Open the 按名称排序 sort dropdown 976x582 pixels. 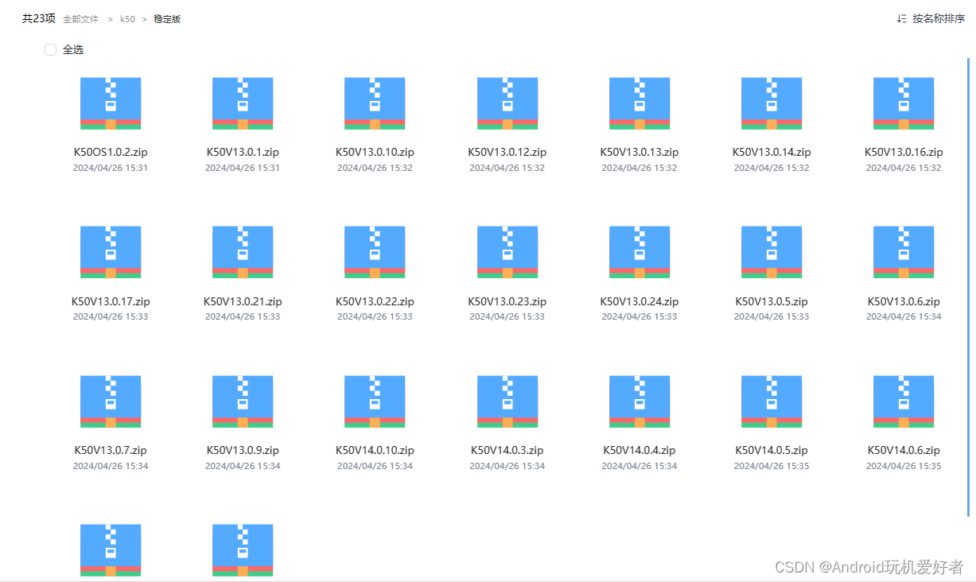click(x=931, y=18)
